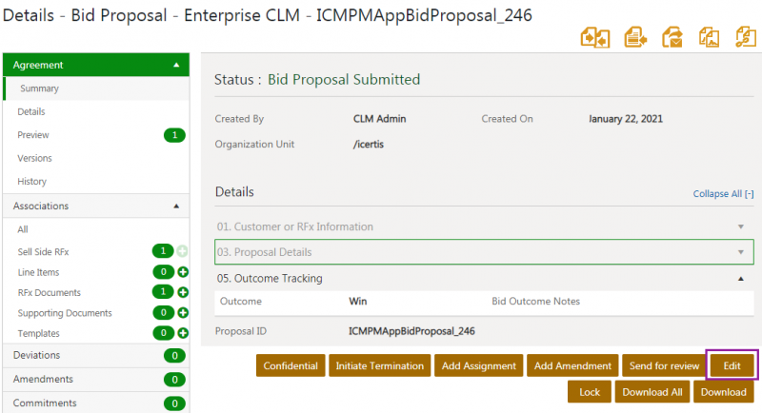Click the linked documents chain icon

coord(745,37)
